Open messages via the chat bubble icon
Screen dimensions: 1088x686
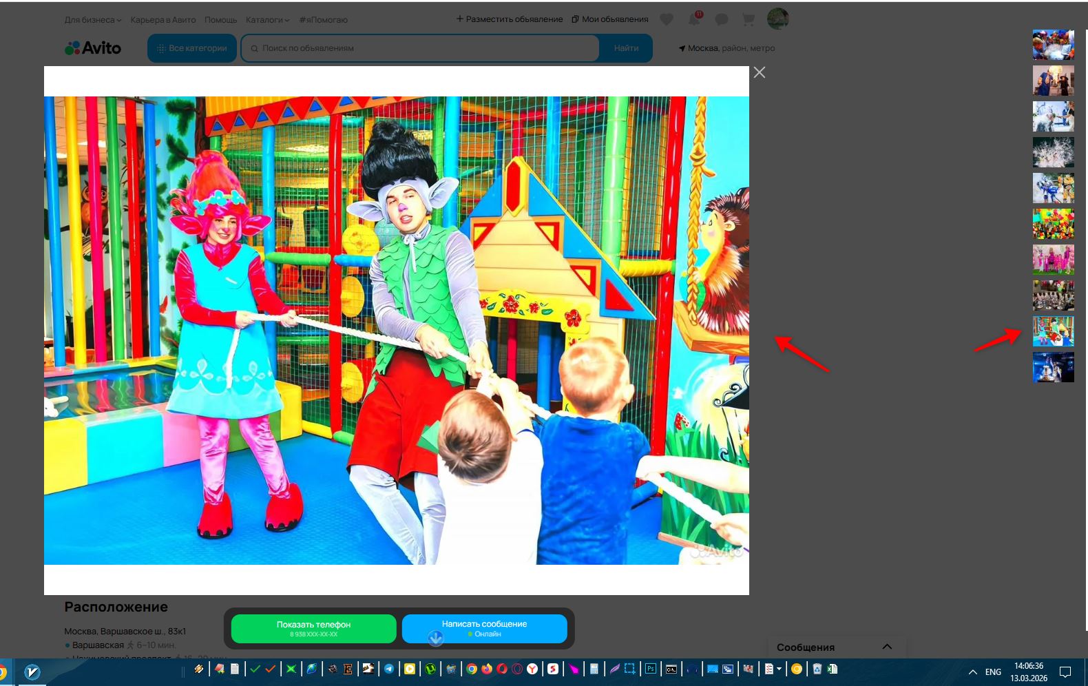point(722,19)
